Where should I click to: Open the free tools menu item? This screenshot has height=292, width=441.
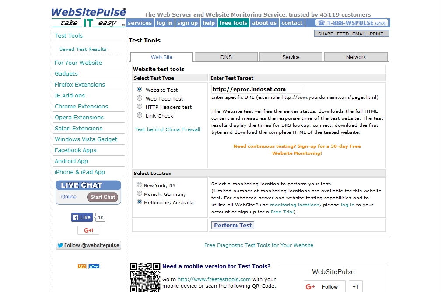pos(234,23)
